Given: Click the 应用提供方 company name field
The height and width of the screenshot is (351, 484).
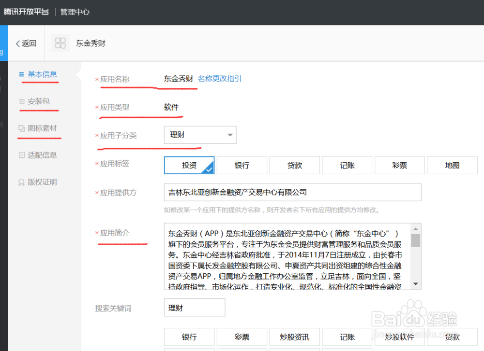Looking at the screenshot, I should [293, 192].
